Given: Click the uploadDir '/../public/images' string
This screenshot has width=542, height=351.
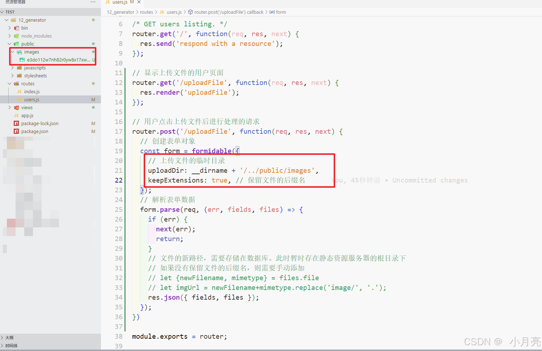Looking at the screenshot, I should click(277, 170).
